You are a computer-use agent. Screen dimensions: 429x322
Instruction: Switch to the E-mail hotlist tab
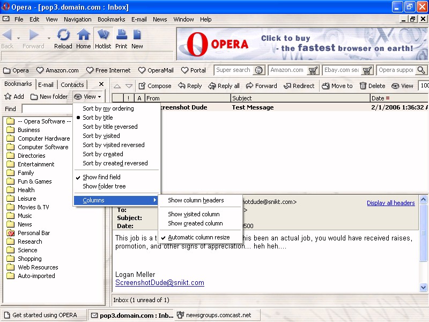pyautogui.click(x=46, y=85)
